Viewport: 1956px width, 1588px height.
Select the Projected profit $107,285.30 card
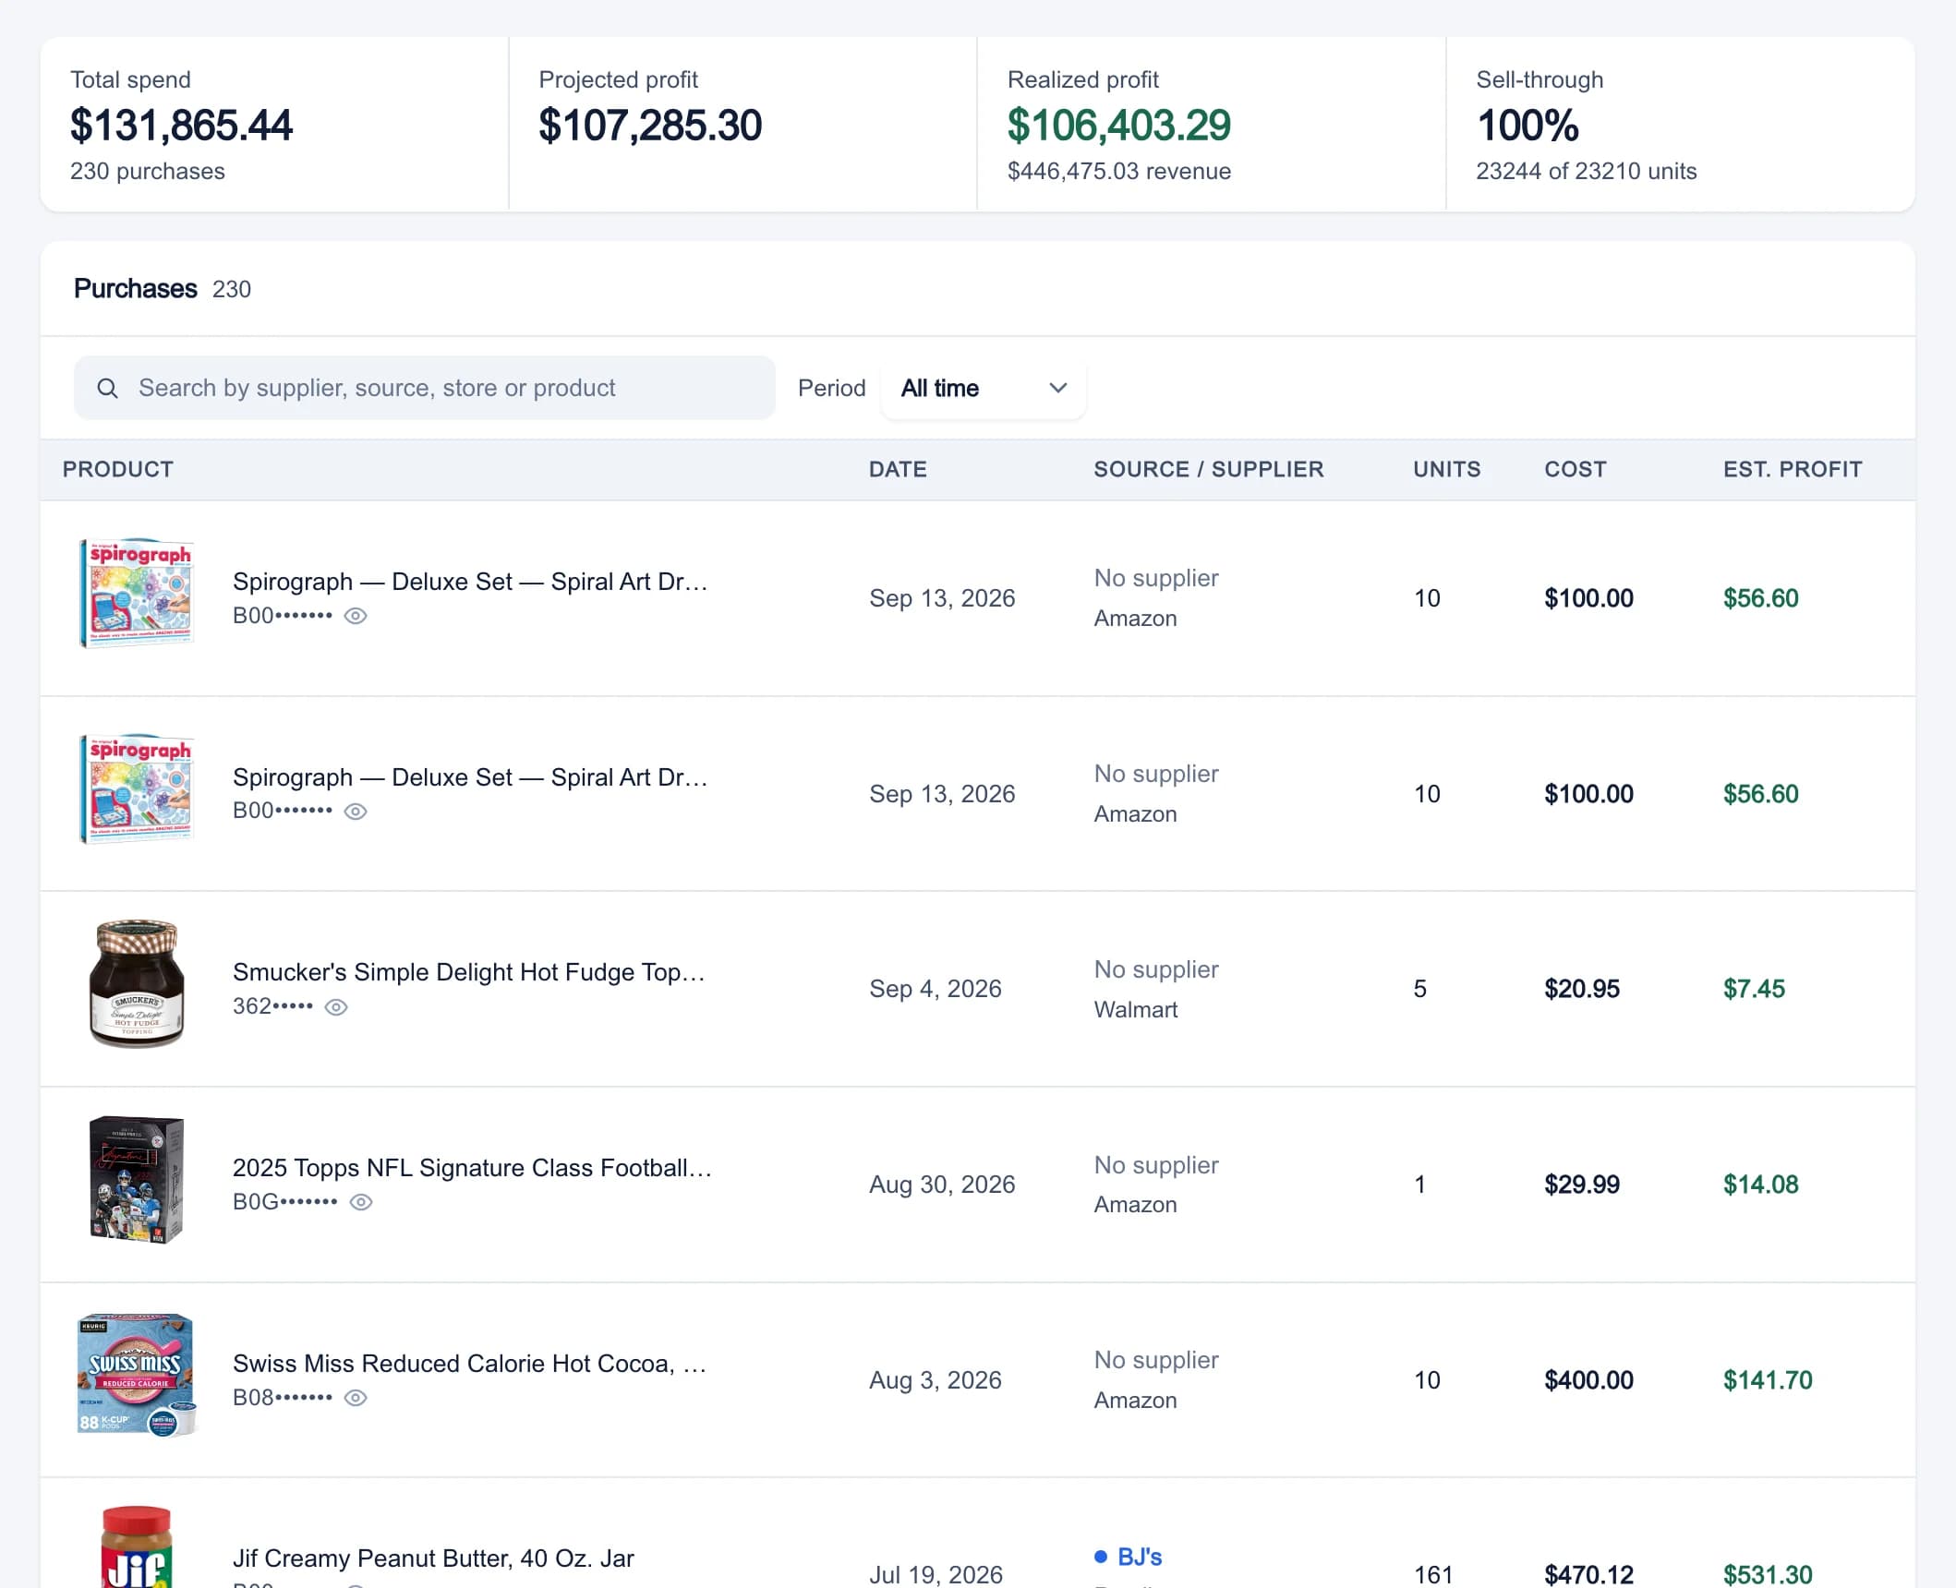743,125
